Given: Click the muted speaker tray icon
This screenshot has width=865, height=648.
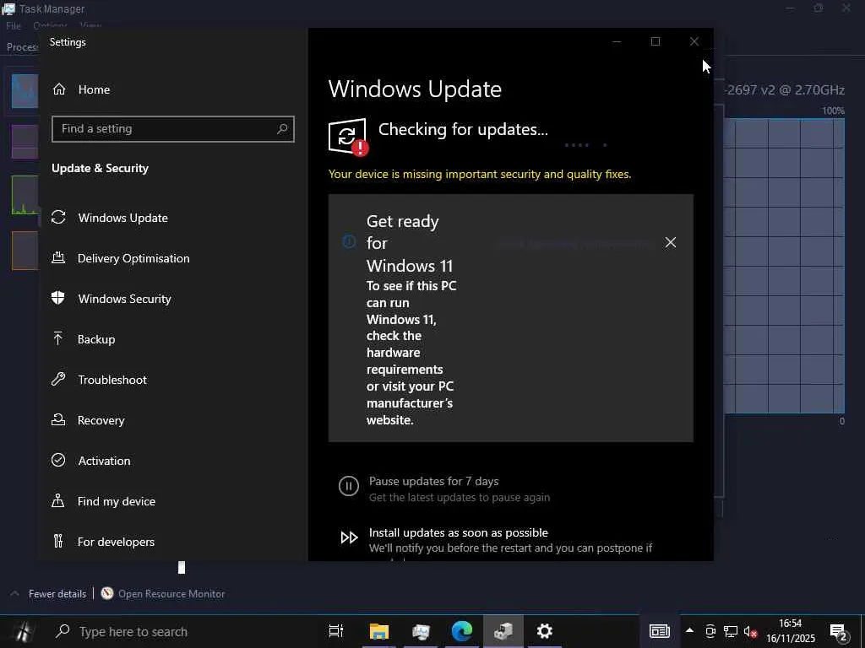Looking at the screenshot, I should coord(751,631).
